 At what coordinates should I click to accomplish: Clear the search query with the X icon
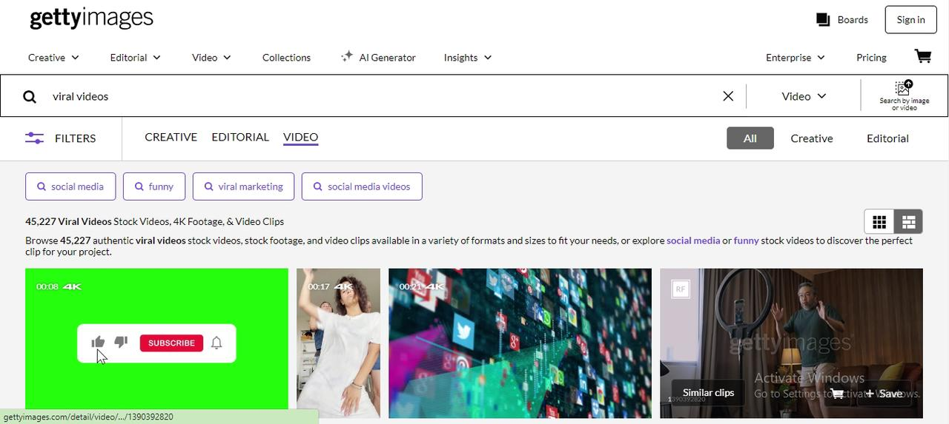point(728,96)
